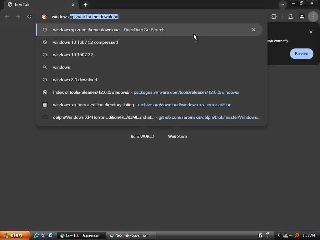This screenshot has height=240, width=320.
Task: Open archive.org windows-xp-horror-edition suggestion
Action: [x=149, y=105]
